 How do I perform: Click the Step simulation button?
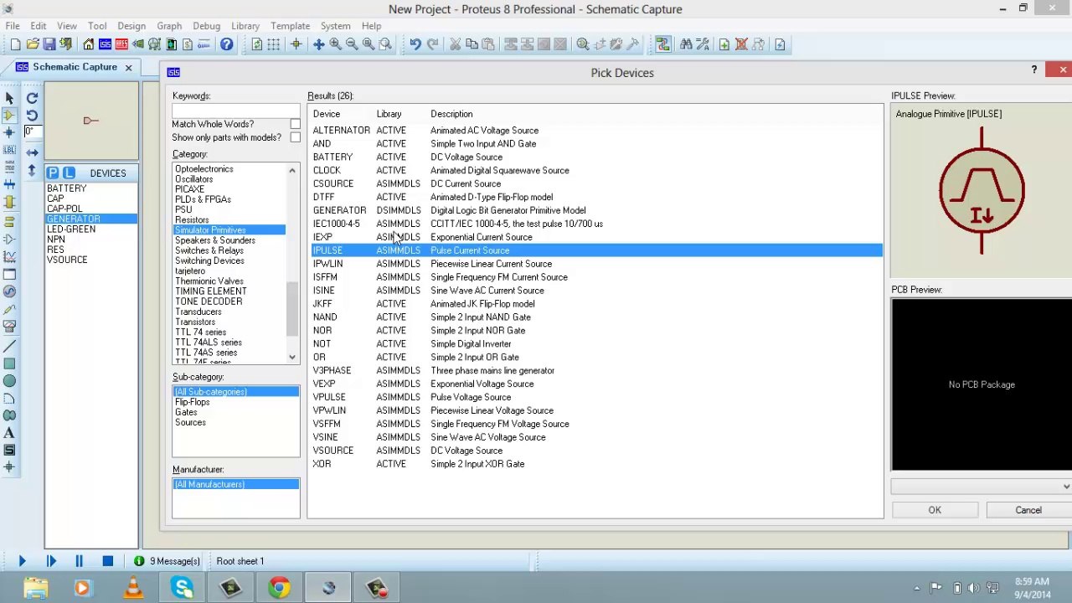pyautogui.click(x=50, y=561)
